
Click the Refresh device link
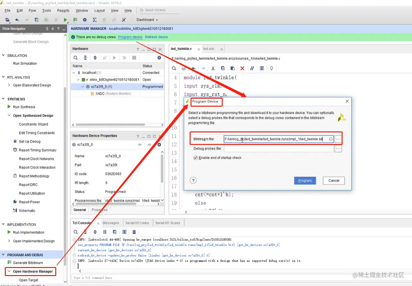tap(156, 37)
